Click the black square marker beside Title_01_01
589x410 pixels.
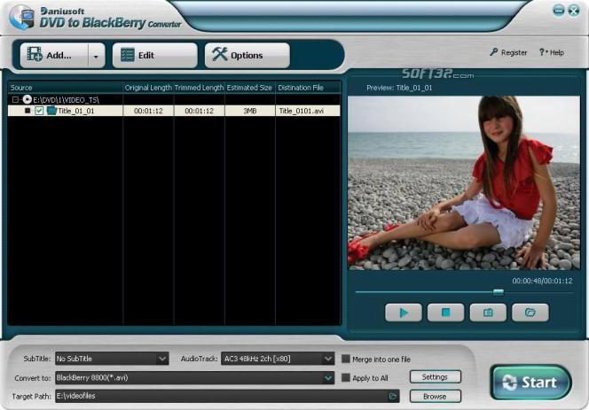(x=27, y=111)
